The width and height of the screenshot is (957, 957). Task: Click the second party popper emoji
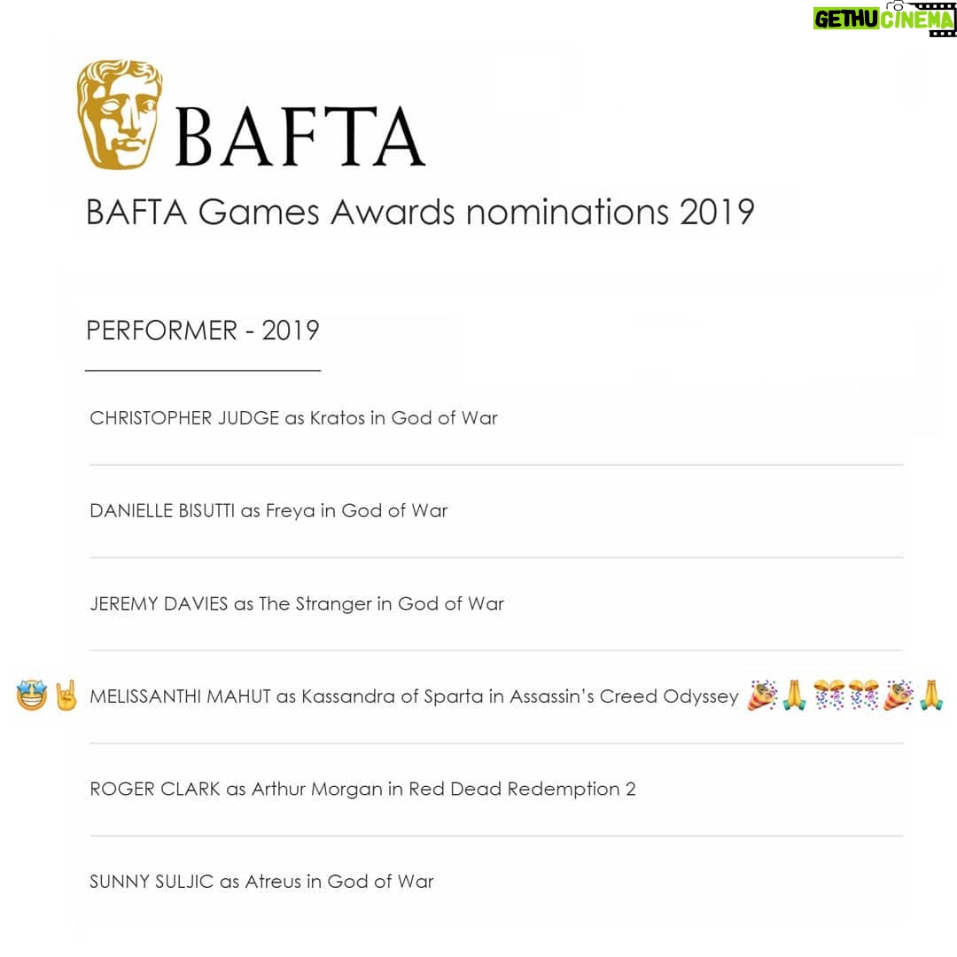pos(899,696)
